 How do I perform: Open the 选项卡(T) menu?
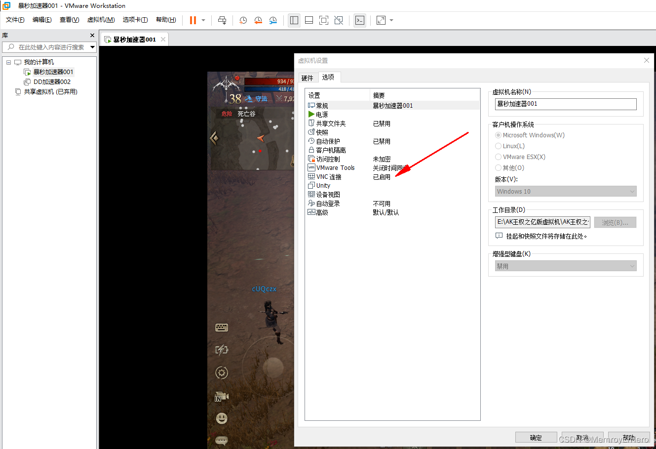[135, 20]
